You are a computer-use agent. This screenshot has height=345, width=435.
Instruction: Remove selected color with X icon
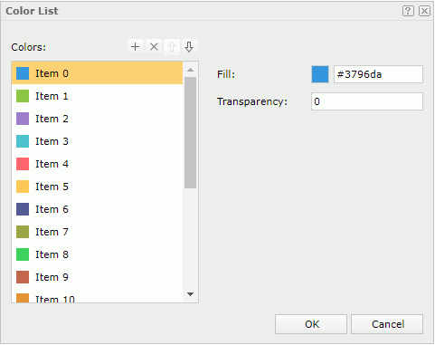(154, 47)
